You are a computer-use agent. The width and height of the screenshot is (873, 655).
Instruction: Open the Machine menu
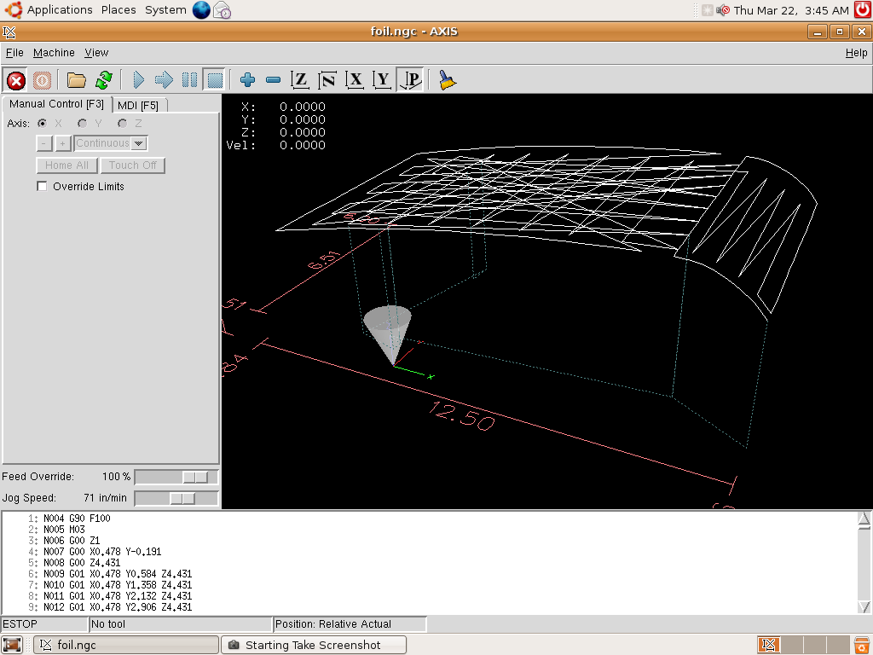pos(54,53)
